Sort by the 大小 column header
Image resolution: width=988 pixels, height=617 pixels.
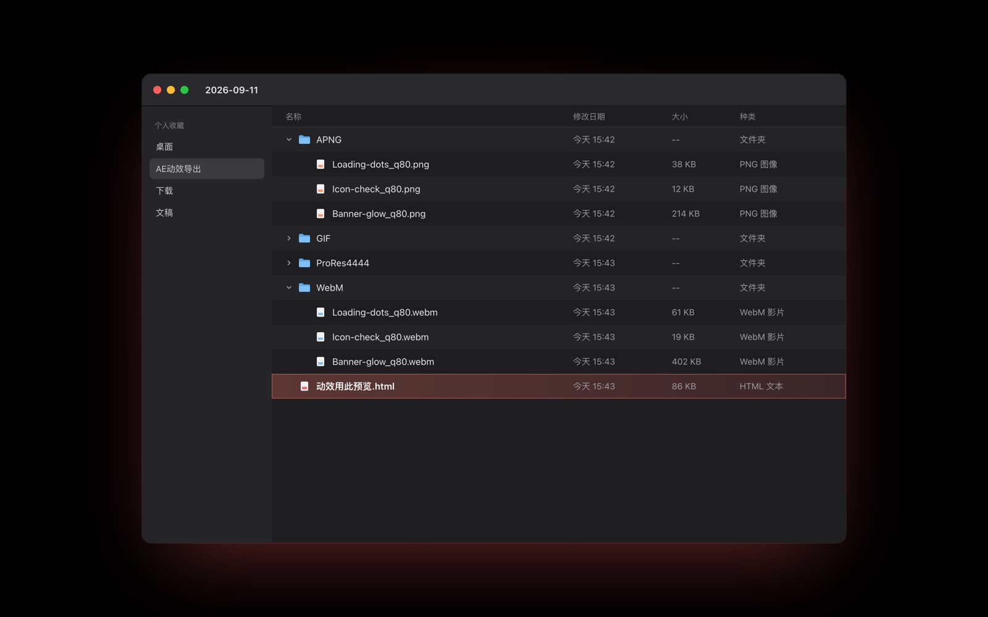click(680, 117)
